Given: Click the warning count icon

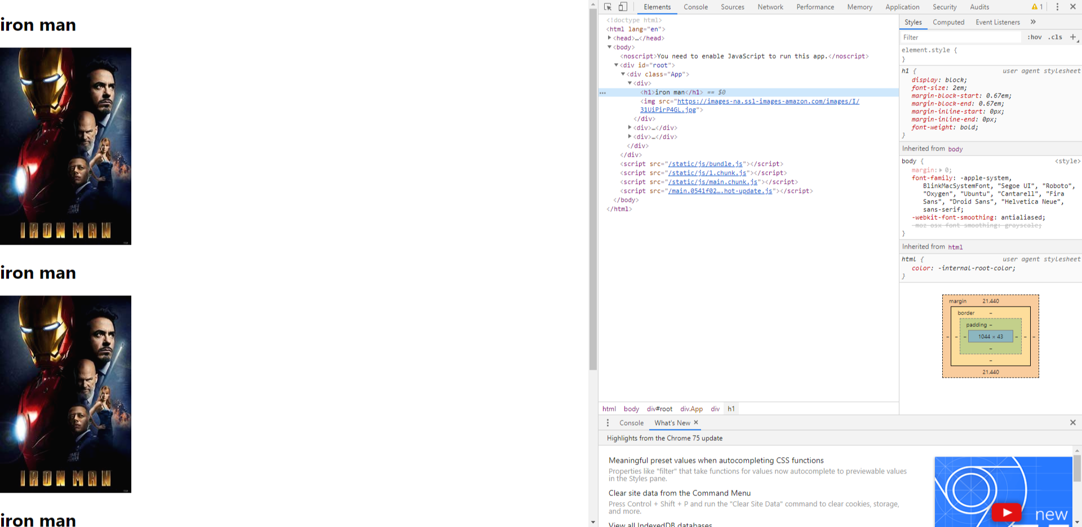Looking at the screenshot, I should (1037, 7).
